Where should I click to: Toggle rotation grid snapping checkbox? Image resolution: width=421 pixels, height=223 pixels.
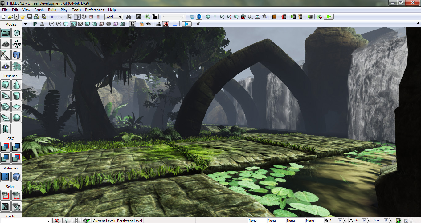[364, 221]
